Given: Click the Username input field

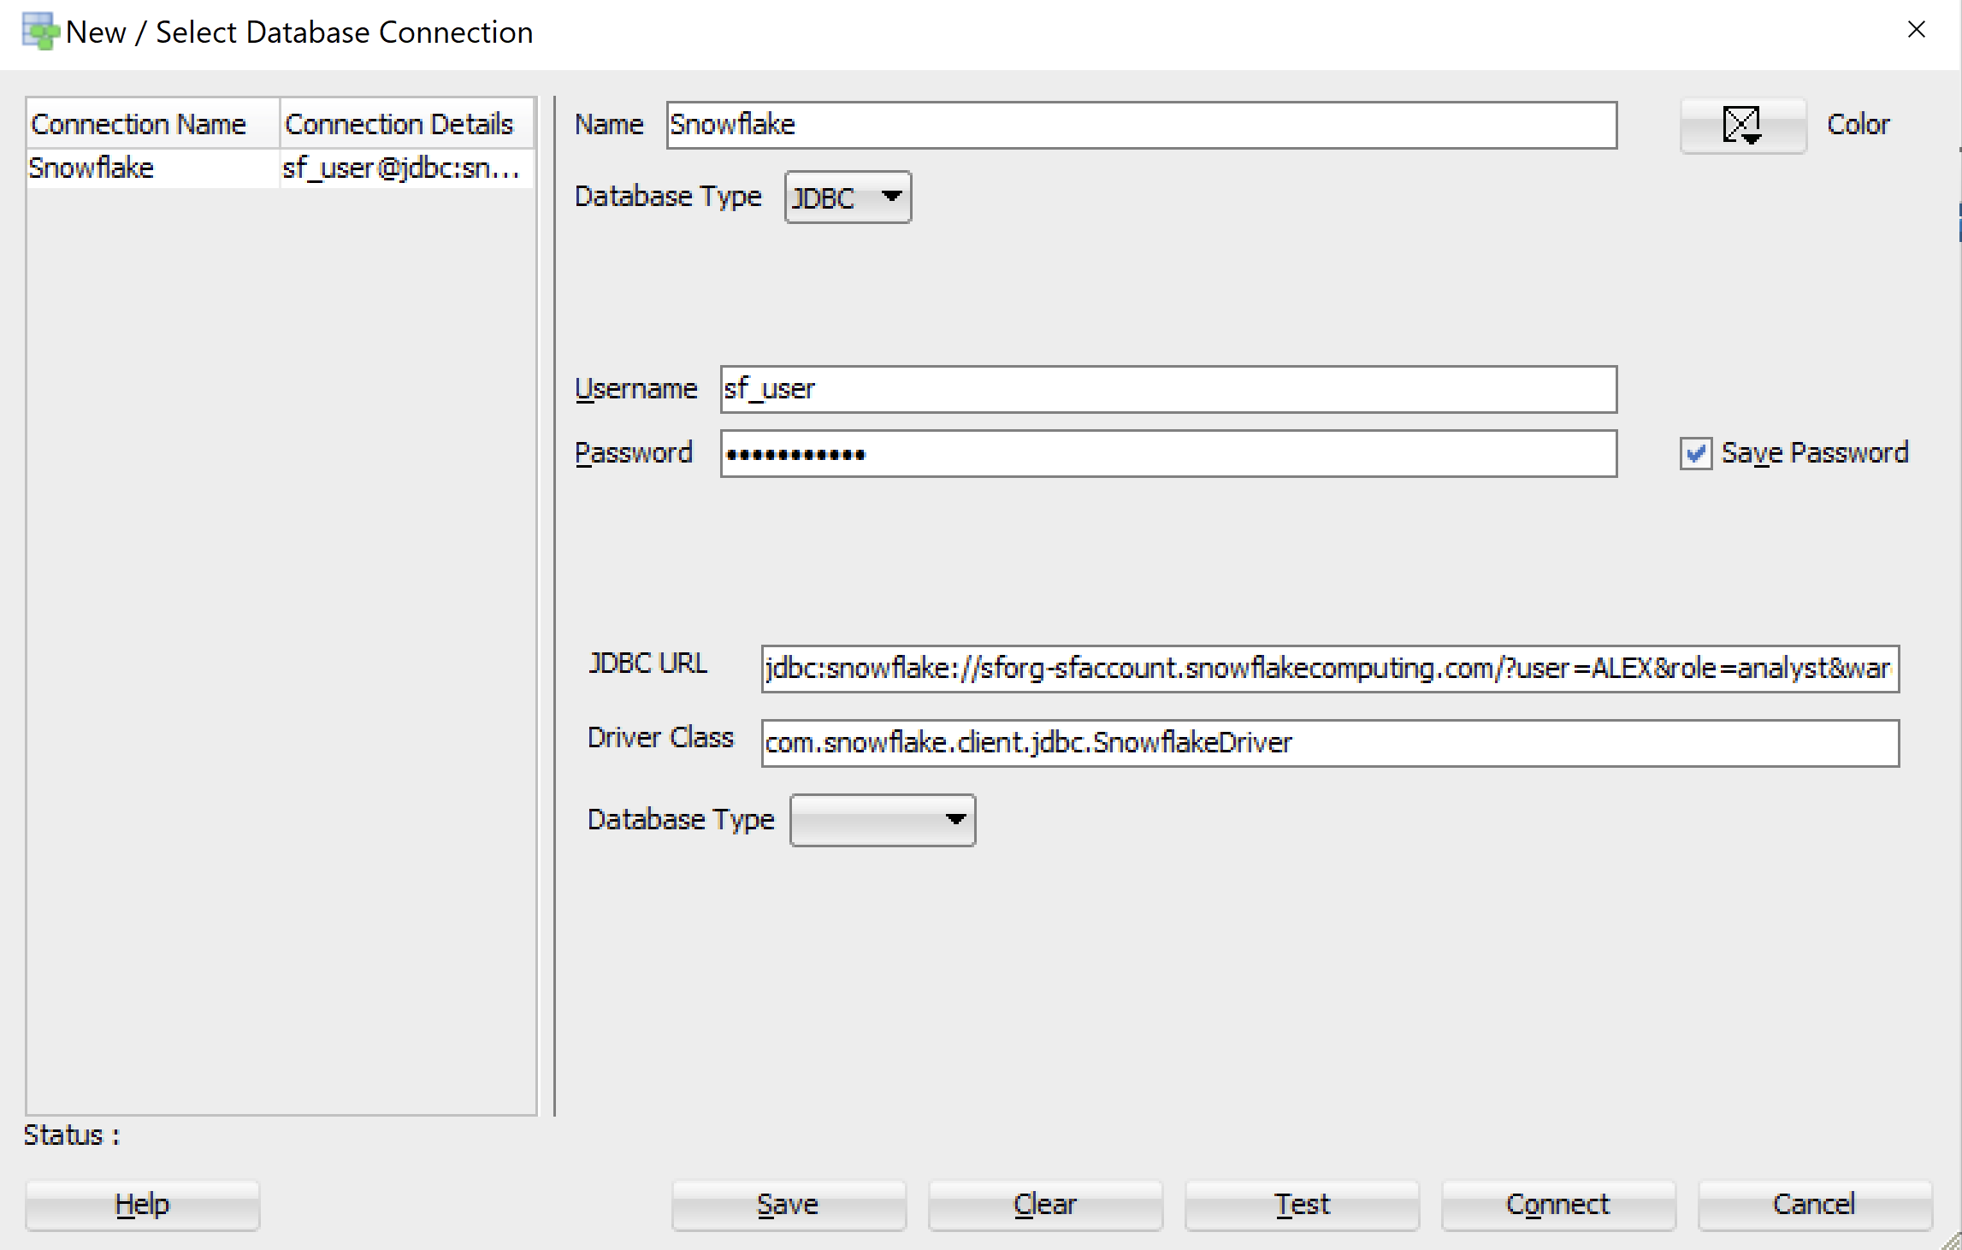Looking at the screenshot, I should [x=1167, y=390].
